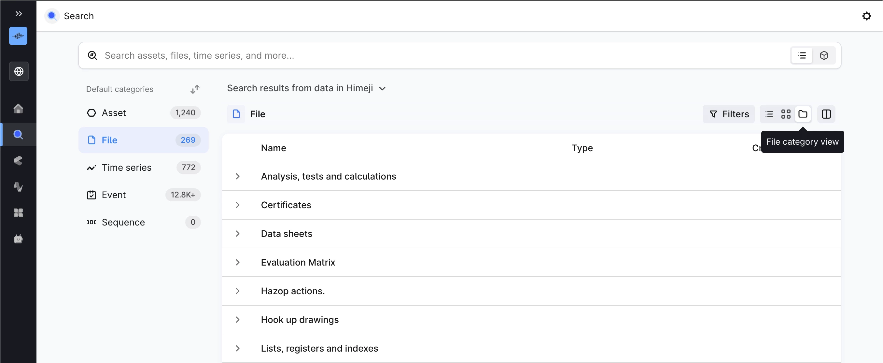Image resolution: width=883 pixels, height=363 pixels.
Task: Switch file results to grid view
Action: (786, 114)
